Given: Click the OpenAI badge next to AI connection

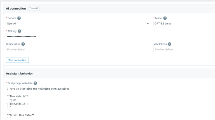Looking at the screenshot, I should (x=34, y=8).
